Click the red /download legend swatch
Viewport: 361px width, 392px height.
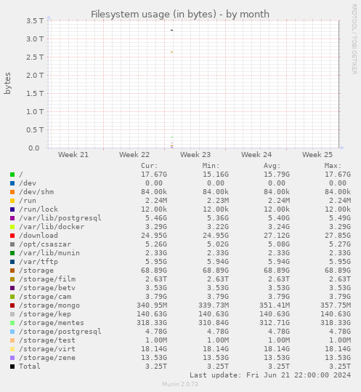click(x=12, y=236)
